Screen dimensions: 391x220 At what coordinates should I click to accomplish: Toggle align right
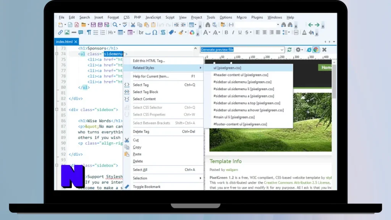(271, 32)
